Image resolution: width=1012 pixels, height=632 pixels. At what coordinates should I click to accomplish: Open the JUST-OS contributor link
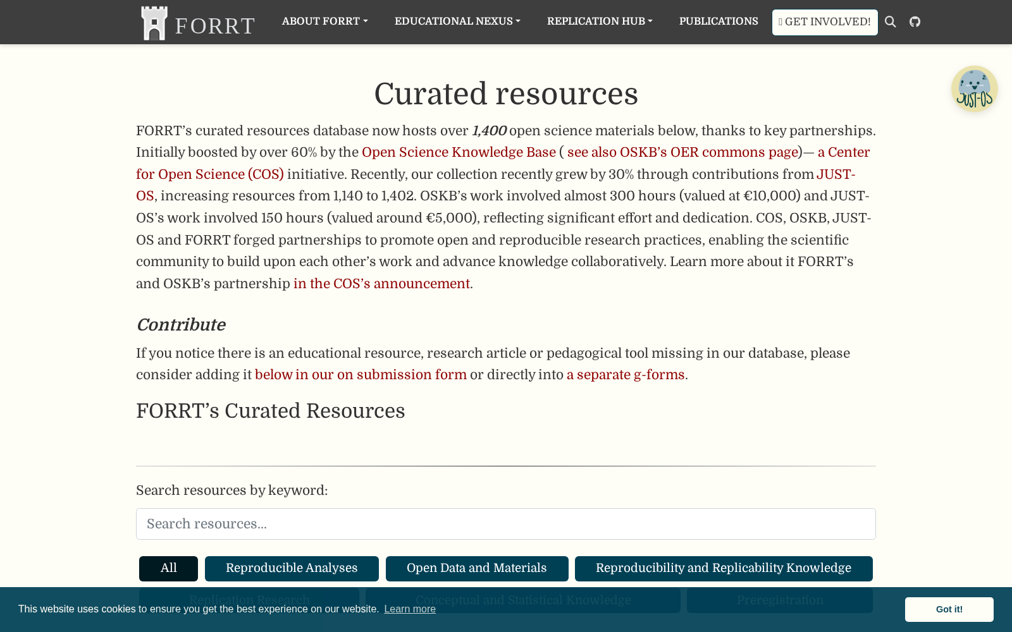[836, 174]
